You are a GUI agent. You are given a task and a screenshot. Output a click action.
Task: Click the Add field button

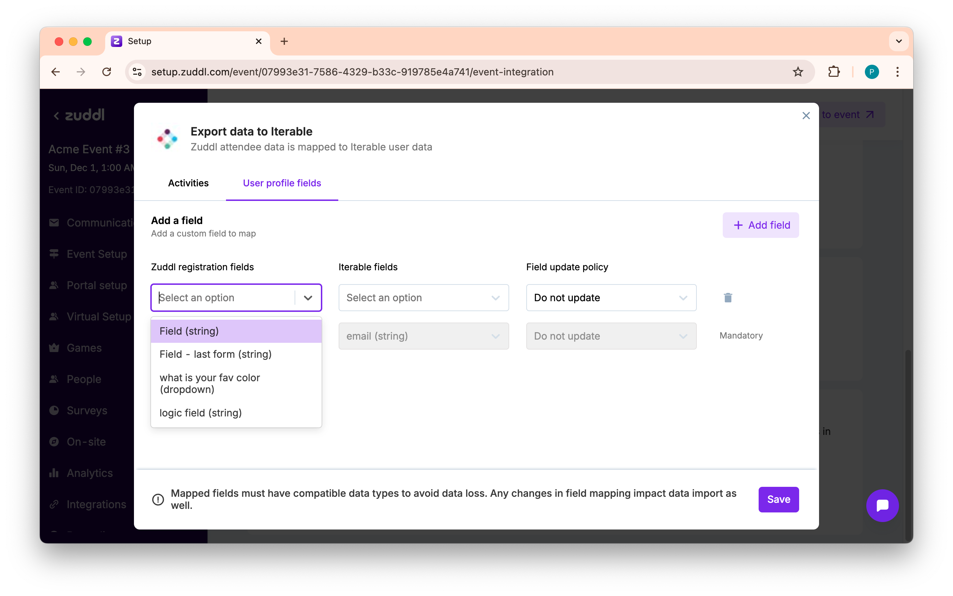[x=760, y=225]
